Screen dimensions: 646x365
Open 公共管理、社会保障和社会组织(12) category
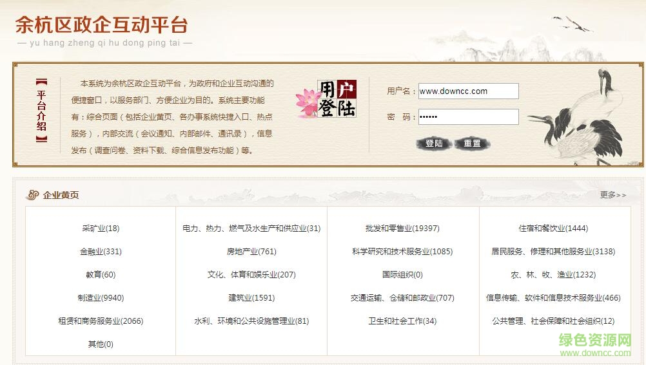(553, 321)
